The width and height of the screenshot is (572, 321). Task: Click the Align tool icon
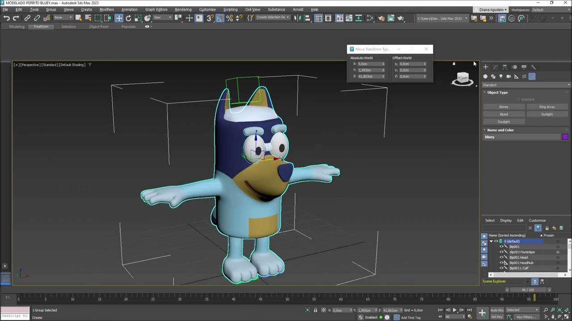(x=307, y=18)
